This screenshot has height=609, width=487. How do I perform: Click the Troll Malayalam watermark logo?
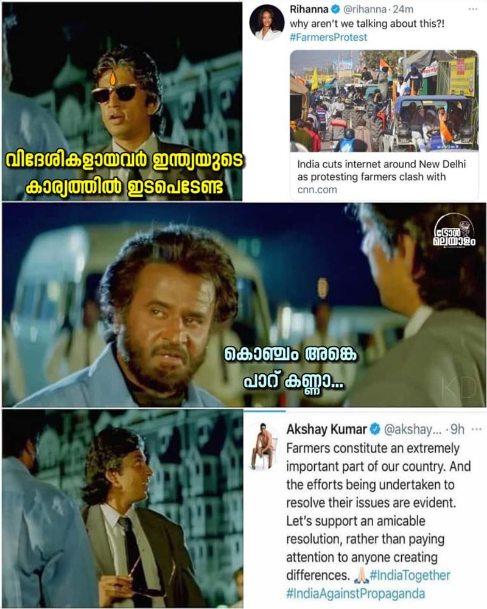(x=454, y=231)
